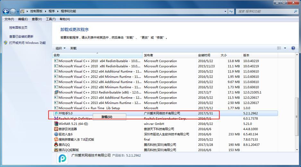Click the scroll down arrow of program list
Image resolution: width=301 pixels, height=167 pixels.
tap(297, 150)
